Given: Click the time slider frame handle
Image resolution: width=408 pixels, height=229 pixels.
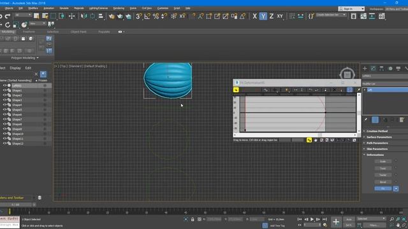Looking at the screenshot, I should pos(16,205).
